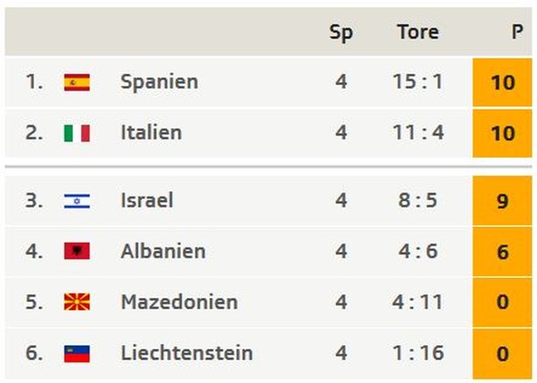Click the Macedonia flag icon
Image resolution: width=537 pixels, height=383 pixels.
[77, 302]
